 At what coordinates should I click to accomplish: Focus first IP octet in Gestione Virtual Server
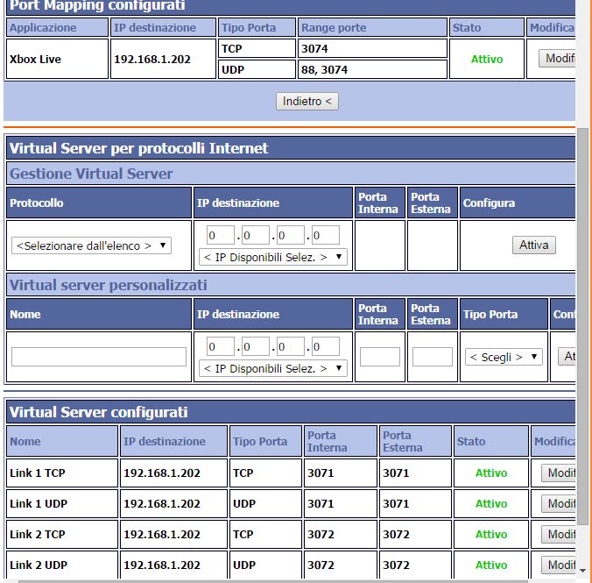pyautogui.click(x=221, y=235)
